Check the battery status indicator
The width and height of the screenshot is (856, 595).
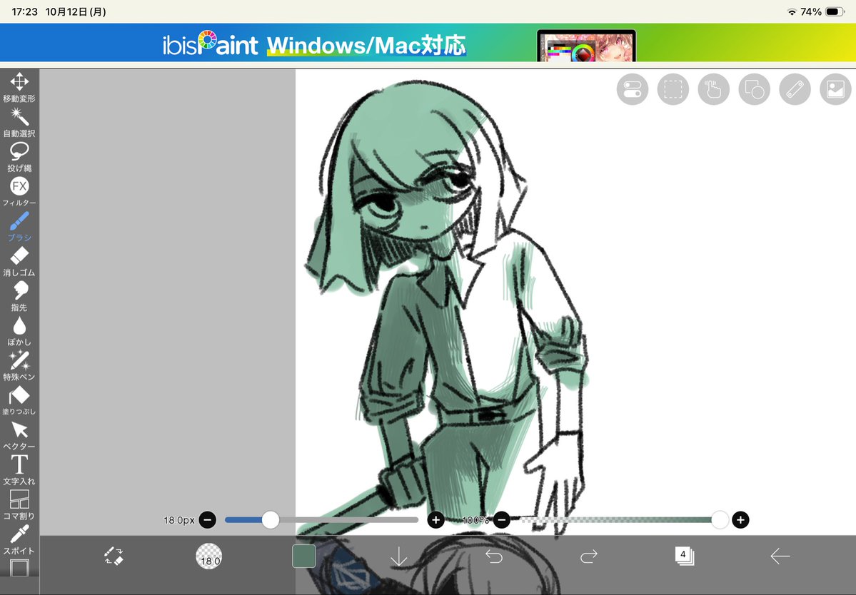[x=835, y=11]
